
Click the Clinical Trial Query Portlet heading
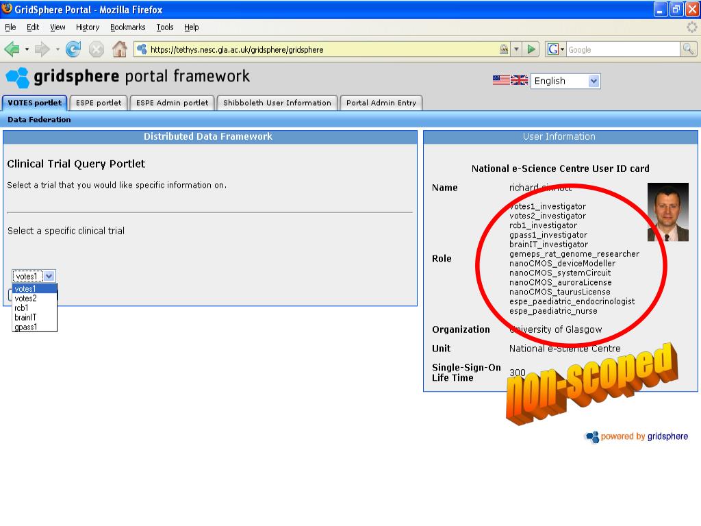tap(76, 164)
